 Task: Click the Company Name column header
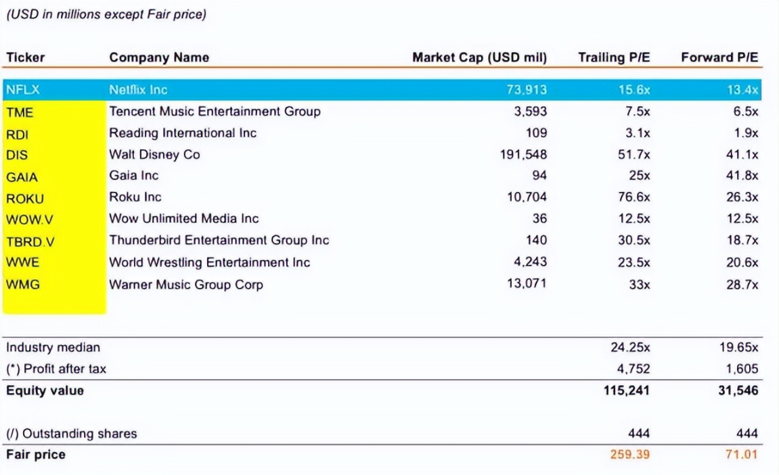point(159,57)
